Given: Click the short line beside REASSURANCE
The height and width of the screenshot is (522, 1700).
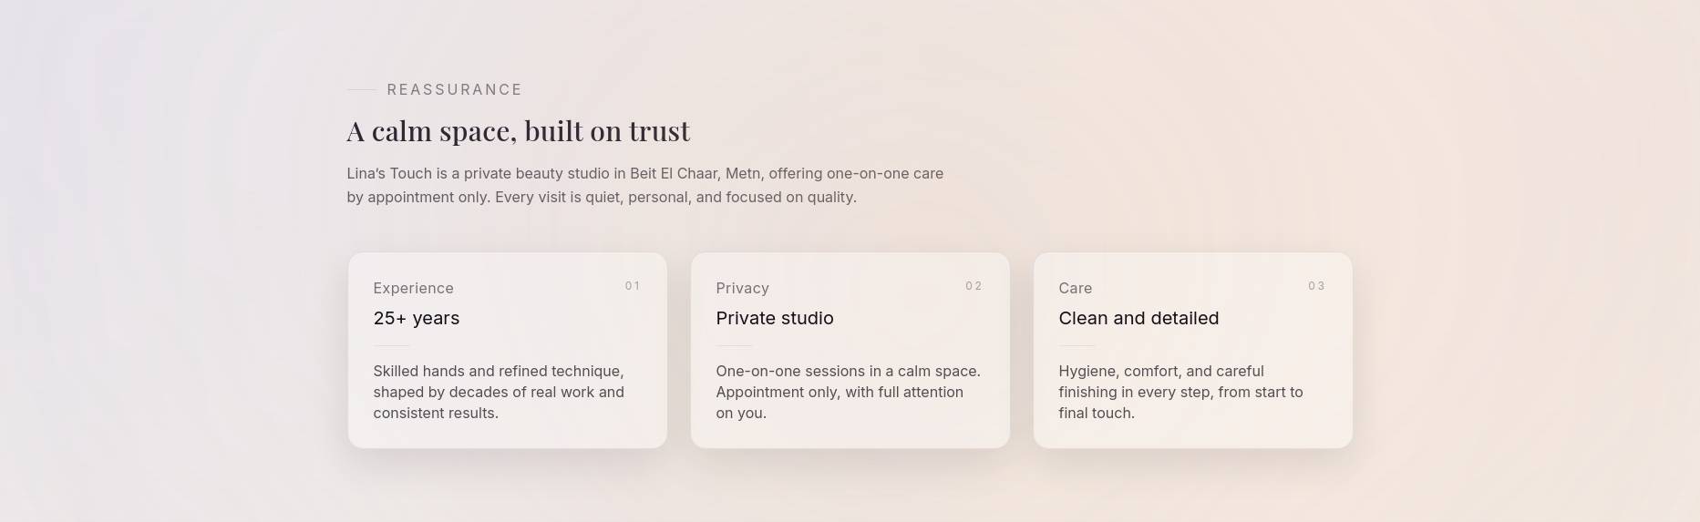Looking at the screenshot, I should coord(361,89).
